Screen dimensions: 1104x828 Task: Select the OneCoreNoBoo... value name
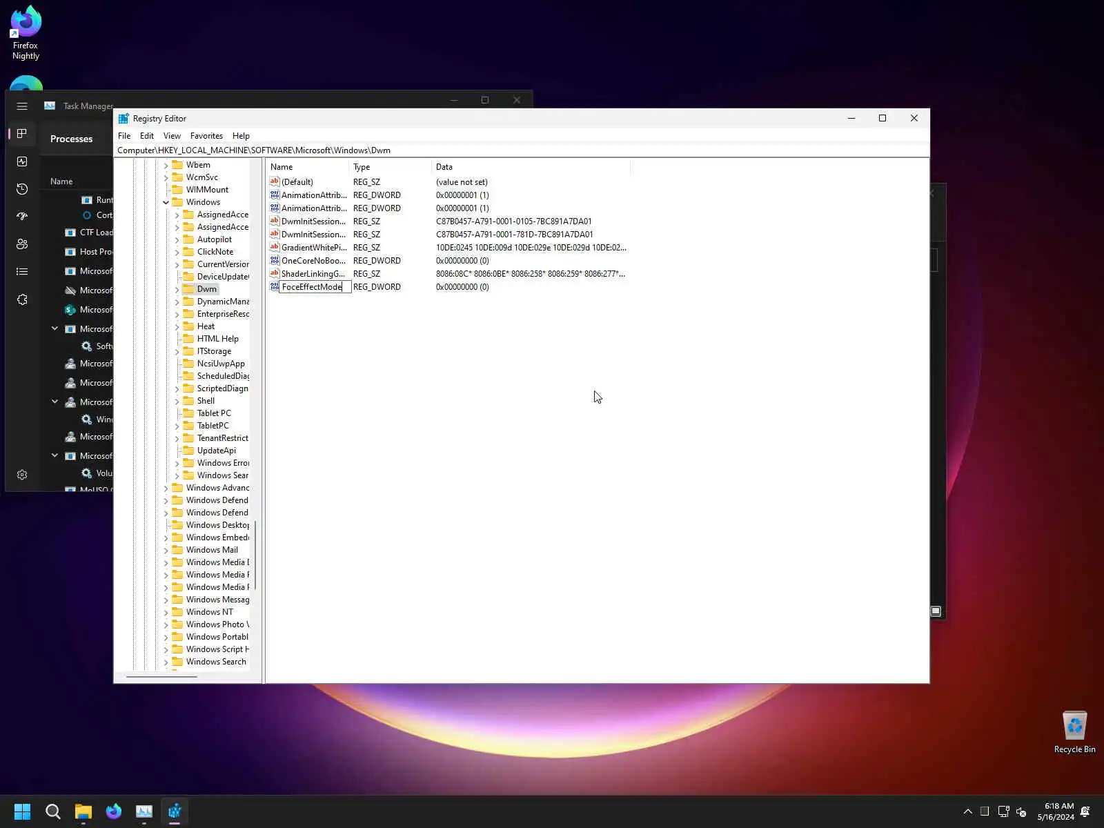(314, 261)
